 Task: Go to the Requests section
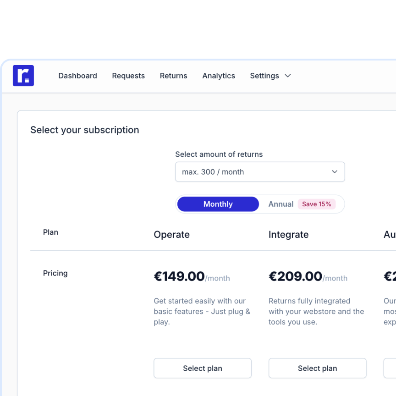128,76
